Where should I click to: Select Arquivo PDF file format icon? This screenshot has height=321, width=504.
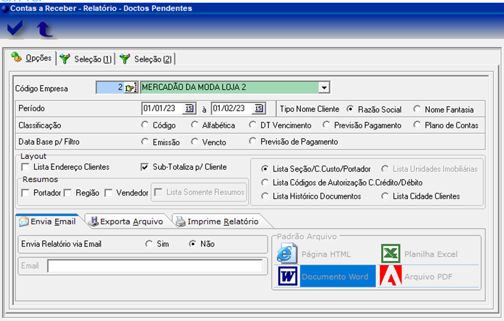pyautogui.click(x=391, y=276)
